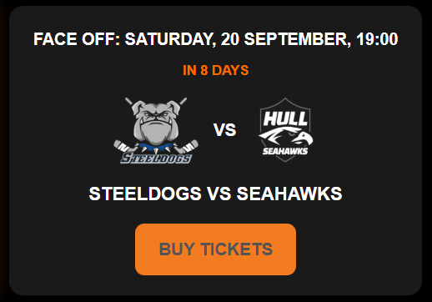Click the left hockey stick in the Steeldogs logo

[121, 146]
